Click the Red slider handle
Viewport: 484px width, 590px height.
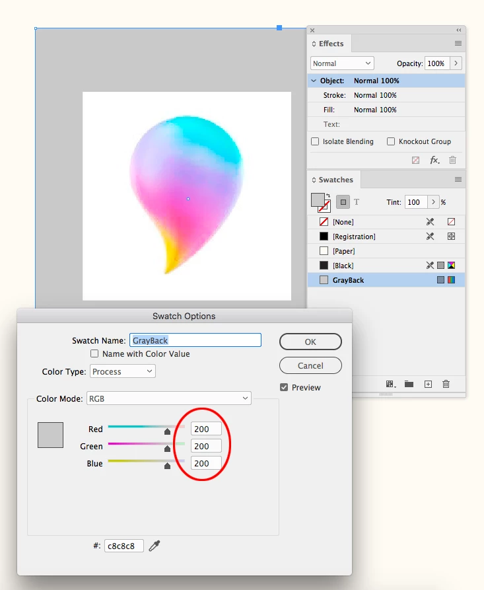(x=167, y=431)
